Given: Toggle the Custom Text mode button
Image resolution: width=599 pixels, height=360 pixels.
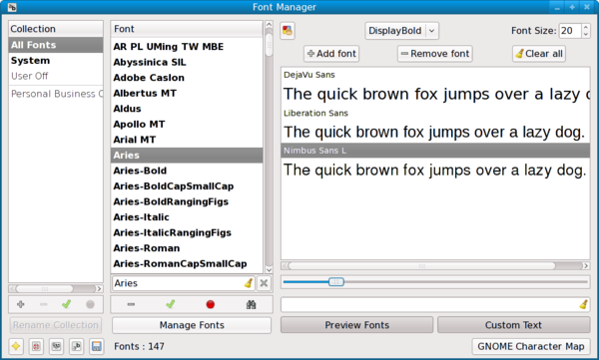Looking at the screenshot, I should click(513, 325).
